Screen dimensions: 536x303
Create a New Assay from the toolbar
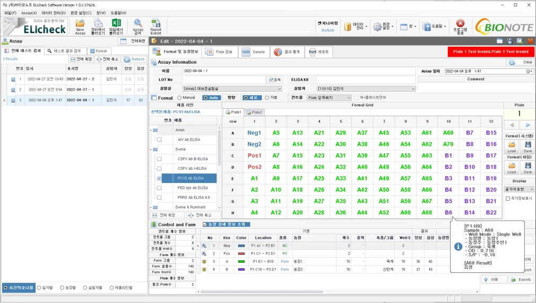(80, 27)
